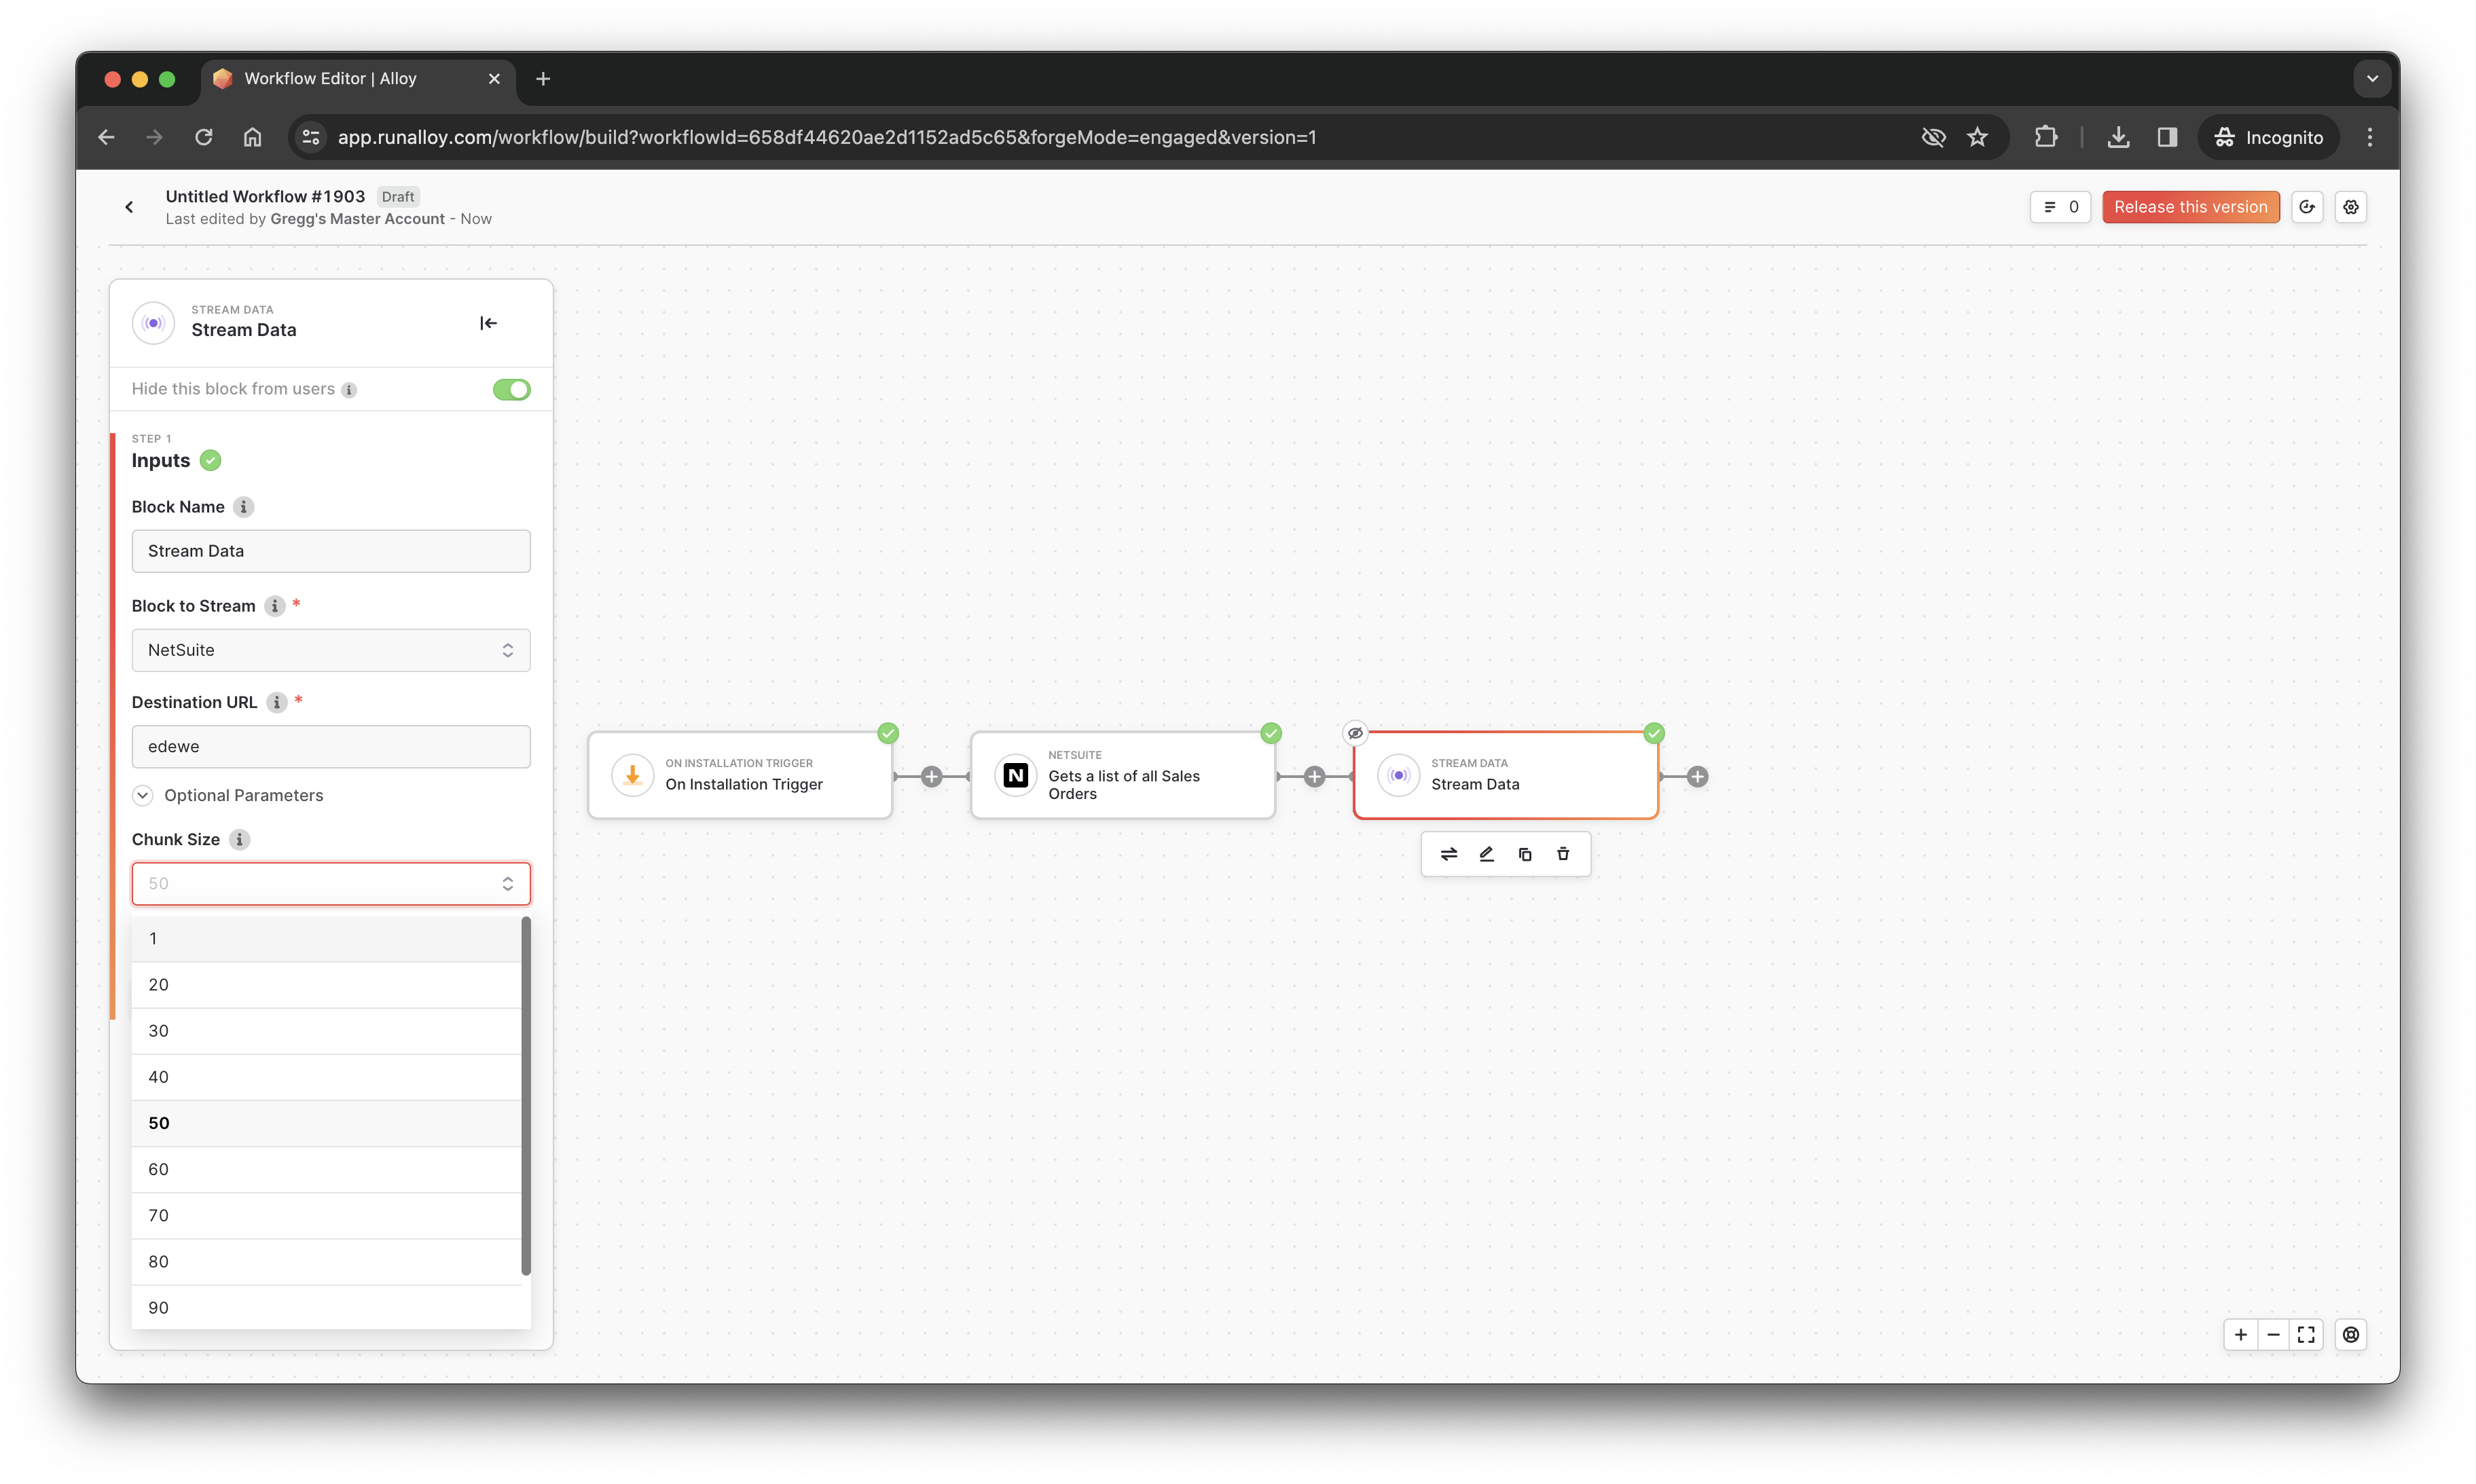Select the NetSuite Sales Orders node
Screen dimensions: 2476x1484
1123,775
